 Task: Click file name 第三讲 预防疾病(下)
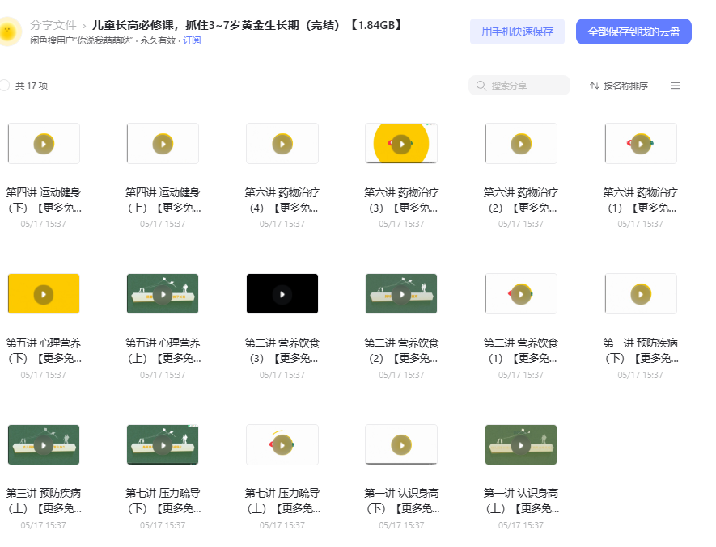point(641,351)
